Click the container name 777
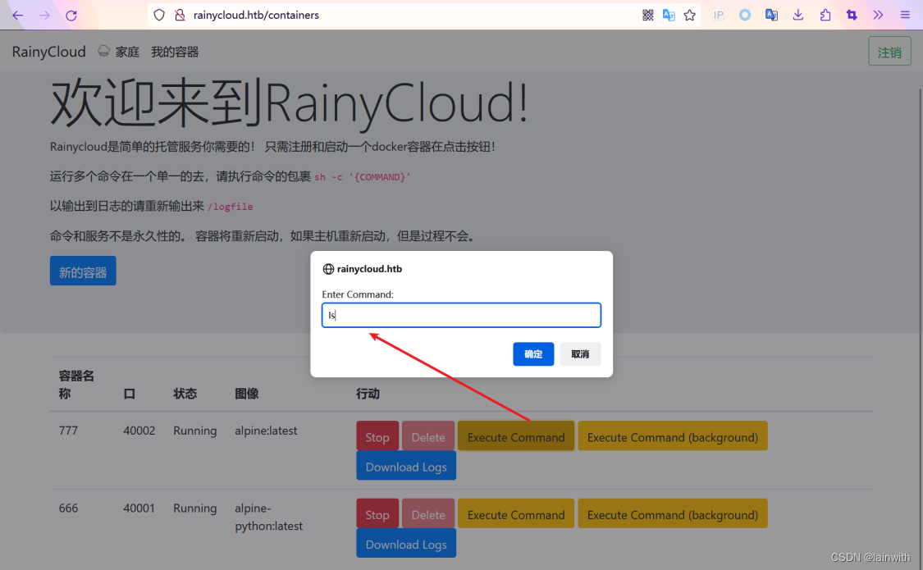Screen dimensions: 923x570 [x=68, y=431]
